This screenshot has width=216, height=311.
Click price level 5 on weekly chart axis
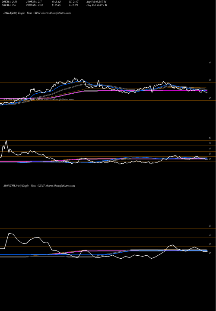click(x=210, y=143)
